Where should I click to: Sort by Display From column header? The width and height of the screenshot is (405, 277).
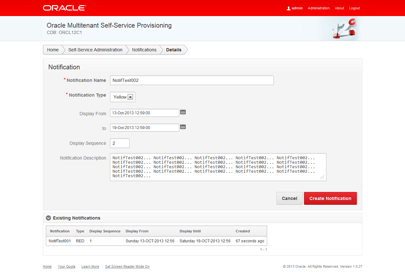point(137,231)
